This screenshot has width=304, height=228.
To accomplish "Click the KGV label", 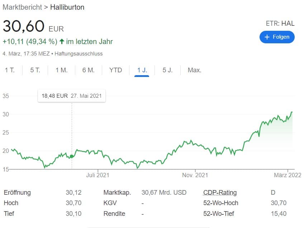I will (110, 203).
